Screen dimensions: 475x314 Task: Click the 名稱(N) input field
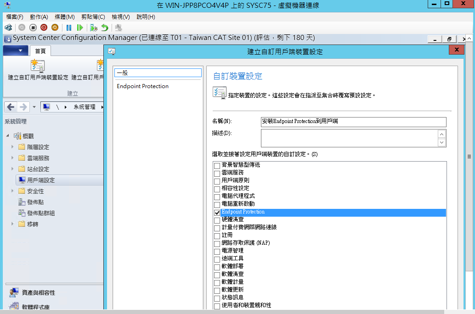pyautogui.click(x=354, y=122)
